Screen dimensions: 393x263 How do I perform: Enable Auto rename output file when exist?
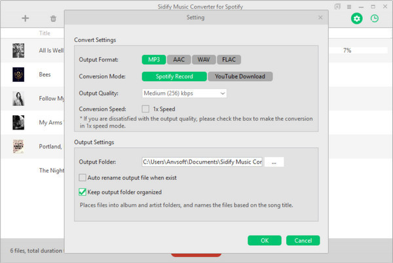83,178
